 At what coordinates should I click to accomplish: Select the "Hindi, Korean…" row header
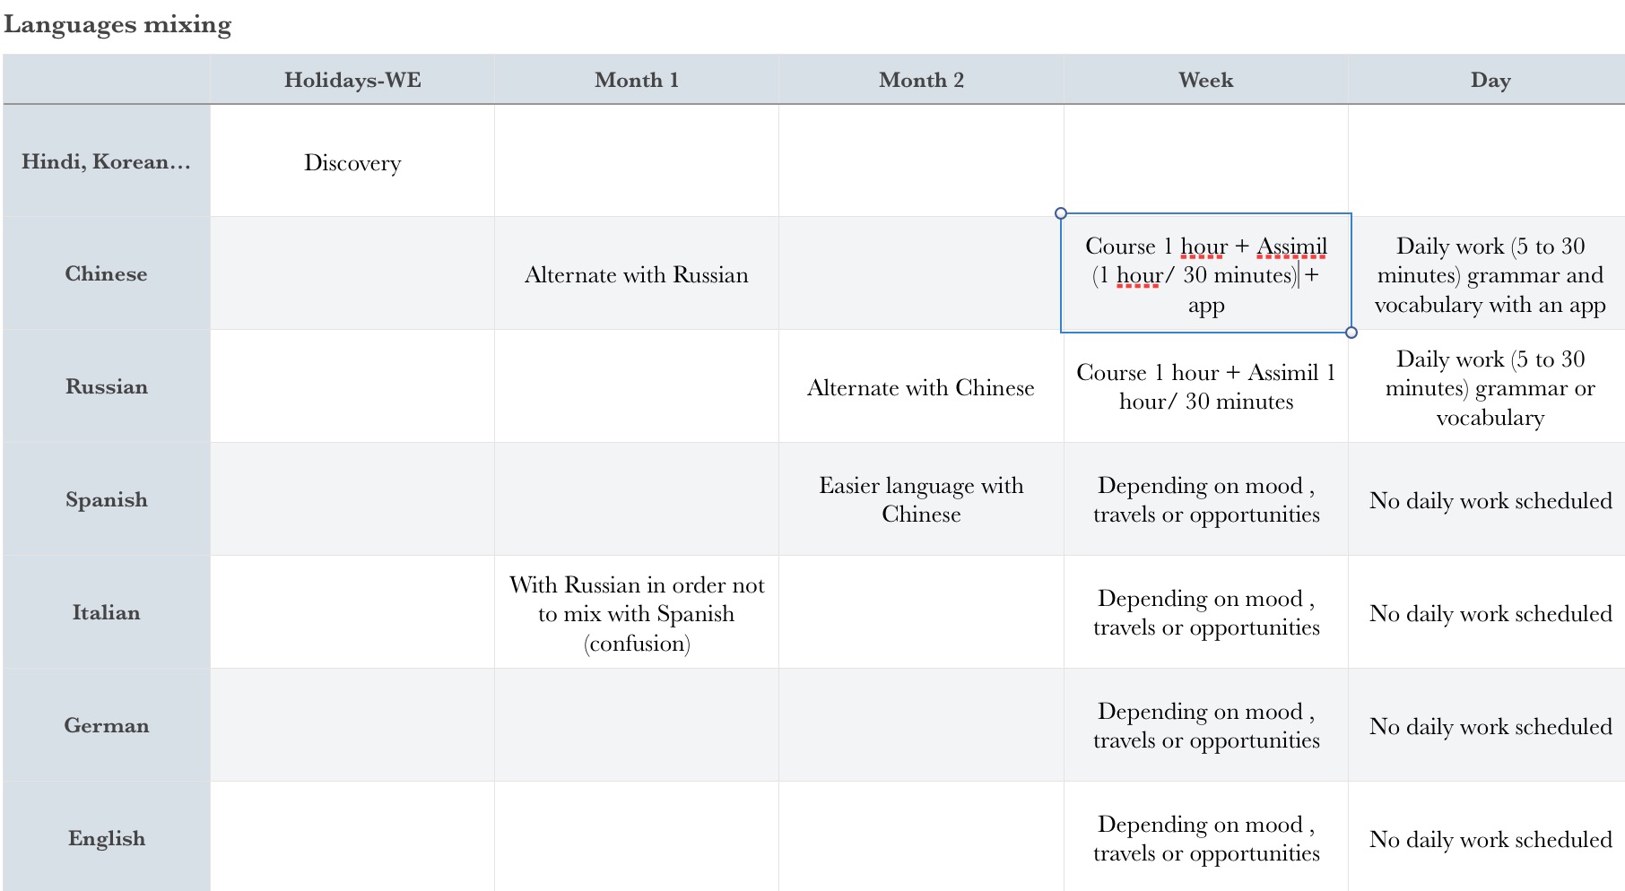coord(107,161)
